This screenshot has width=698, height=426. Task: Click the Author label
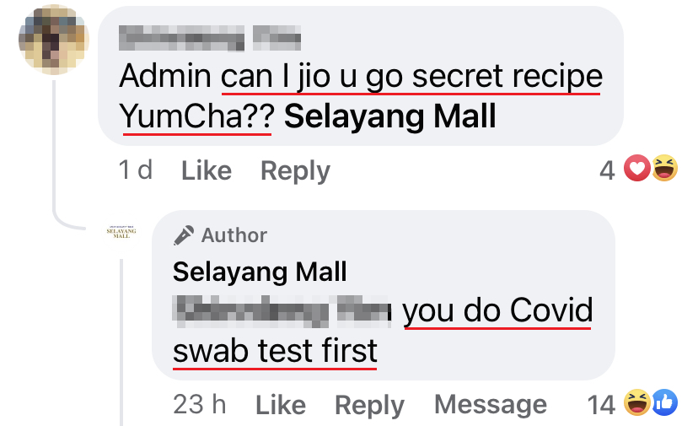pyautogui.click(x=234, y=235)
